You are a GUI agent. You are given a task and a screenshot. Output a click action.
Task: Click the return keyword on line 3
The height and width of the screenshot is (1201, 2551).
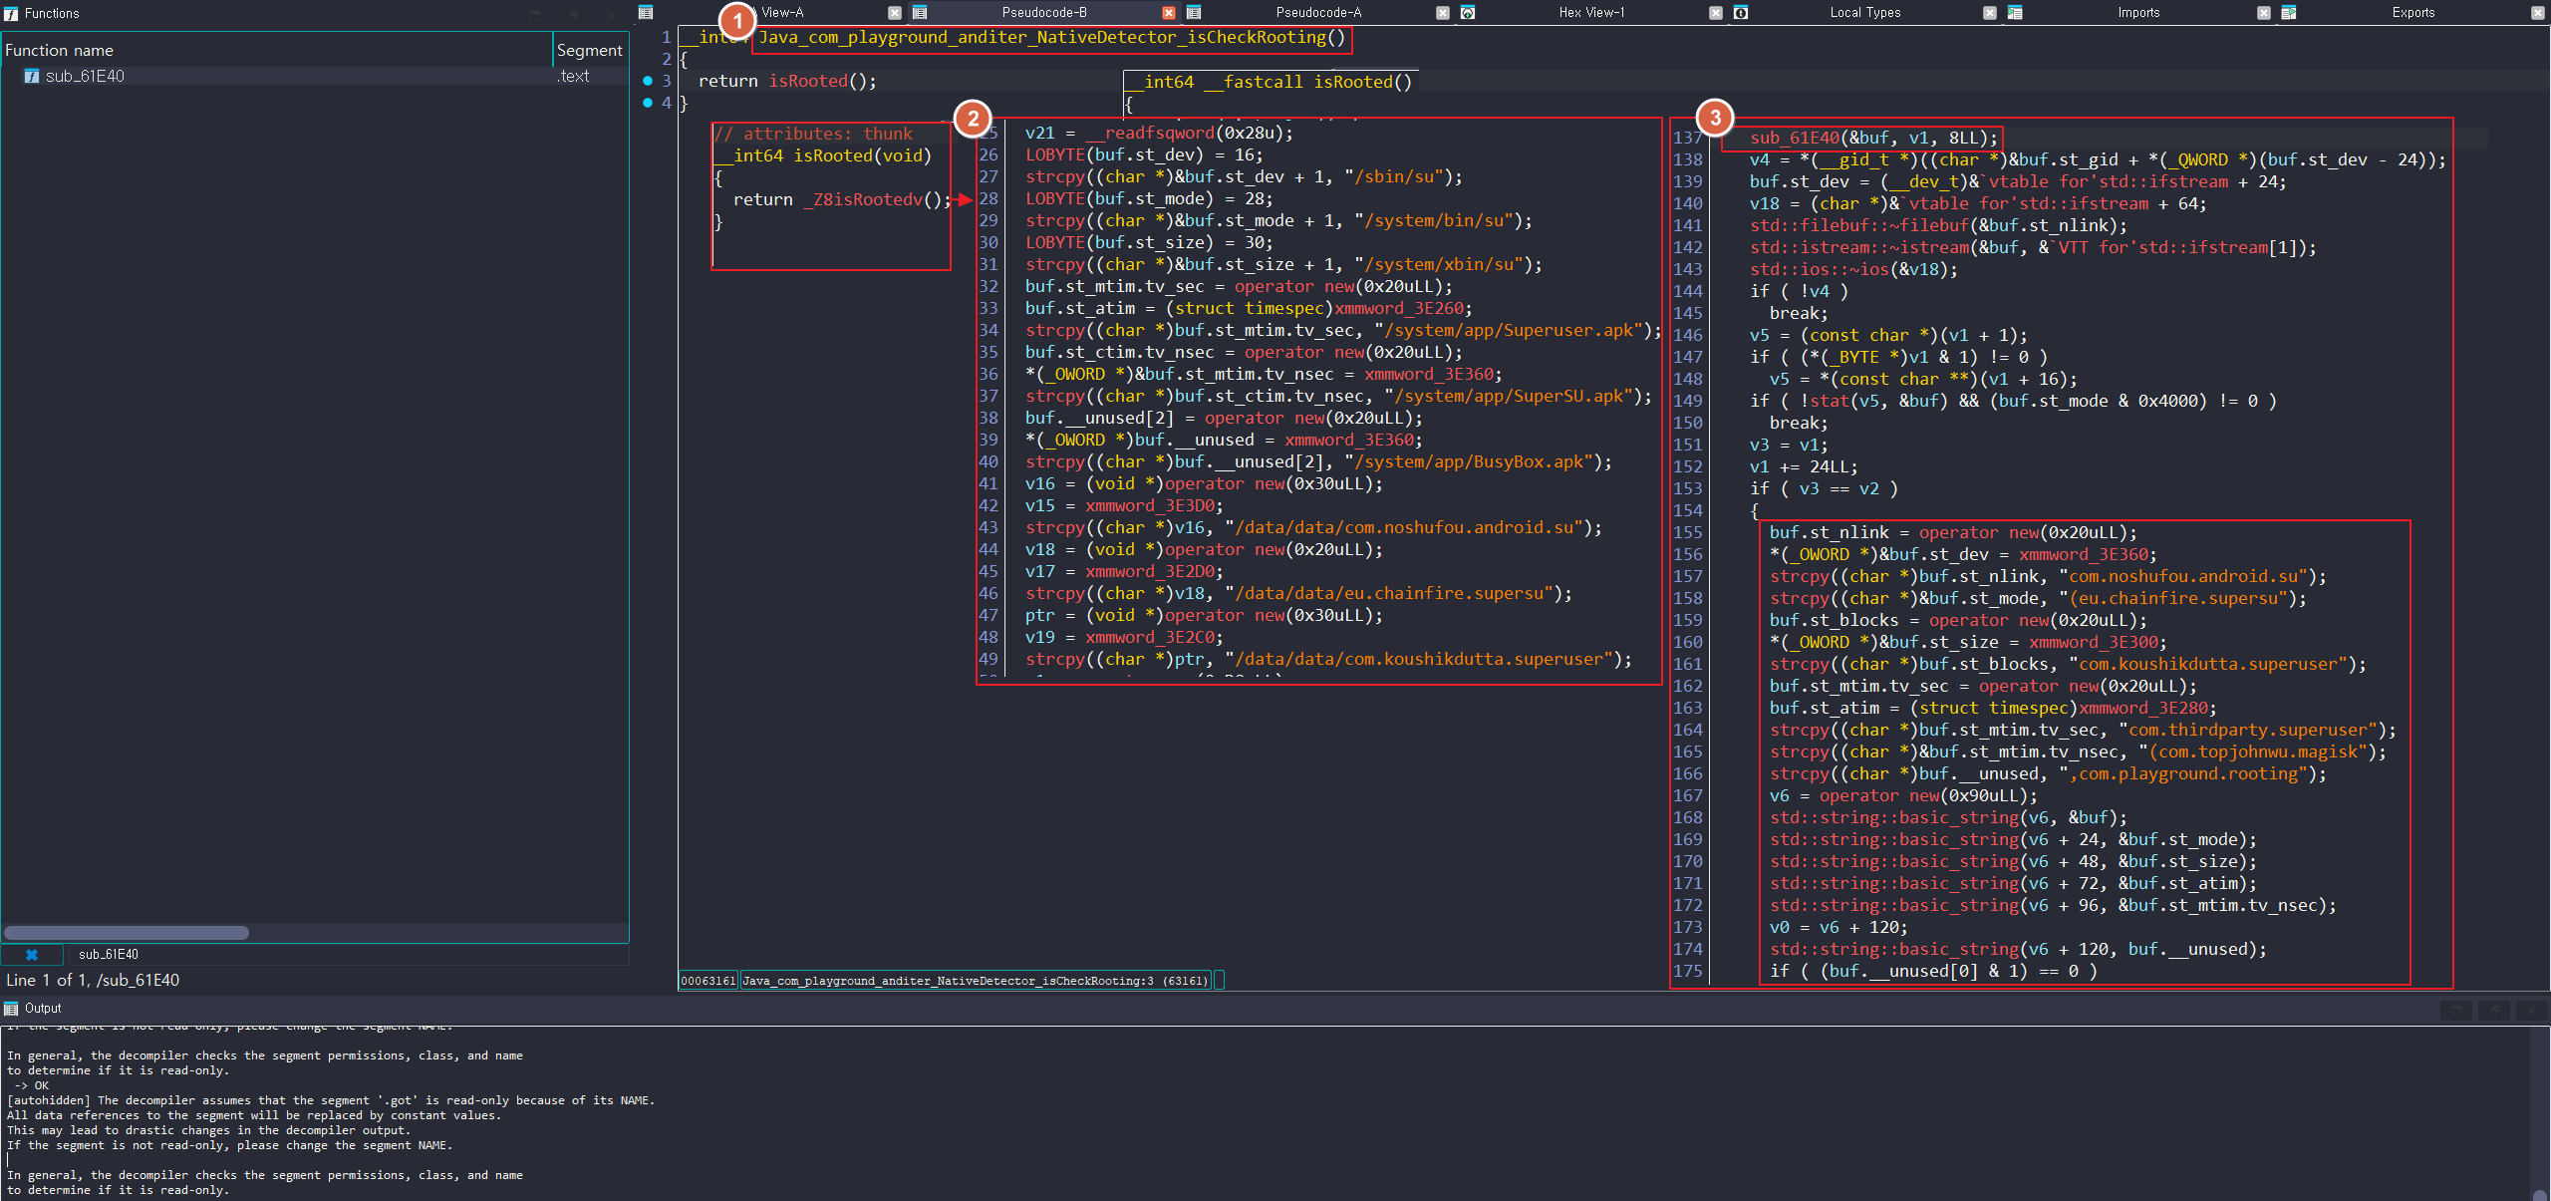pos(728,81)
